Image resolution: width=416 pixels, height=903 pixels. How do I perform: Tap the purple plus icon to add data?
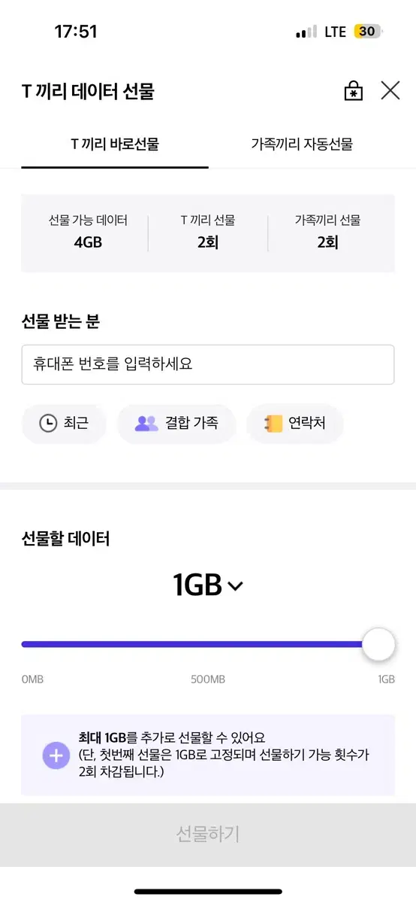pos(56,755)
